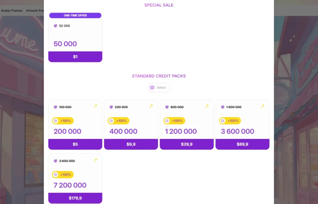318x204 pixels.
Task: Click the sparkle icon on the 100 000 pack
Action: click(95, 106)
